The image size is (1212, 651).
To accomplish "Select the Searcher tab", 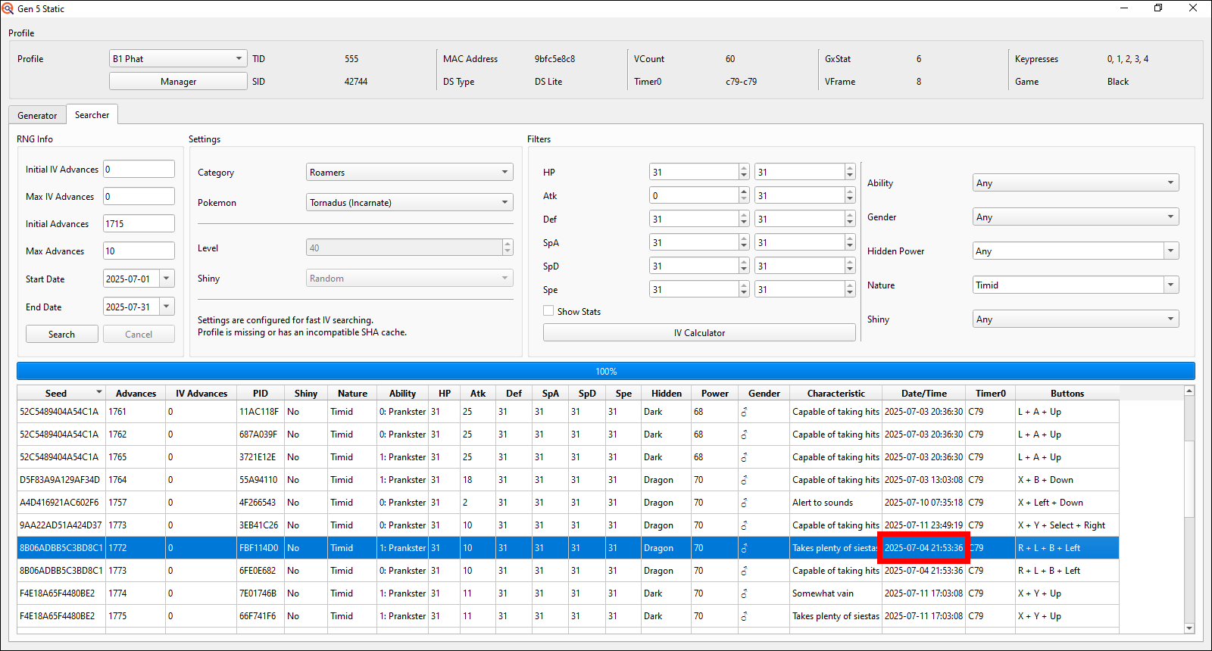I will (x=92, y=115).
